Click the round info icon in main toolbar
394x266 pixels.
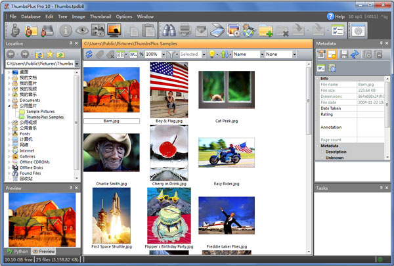[x=66, y=30]
